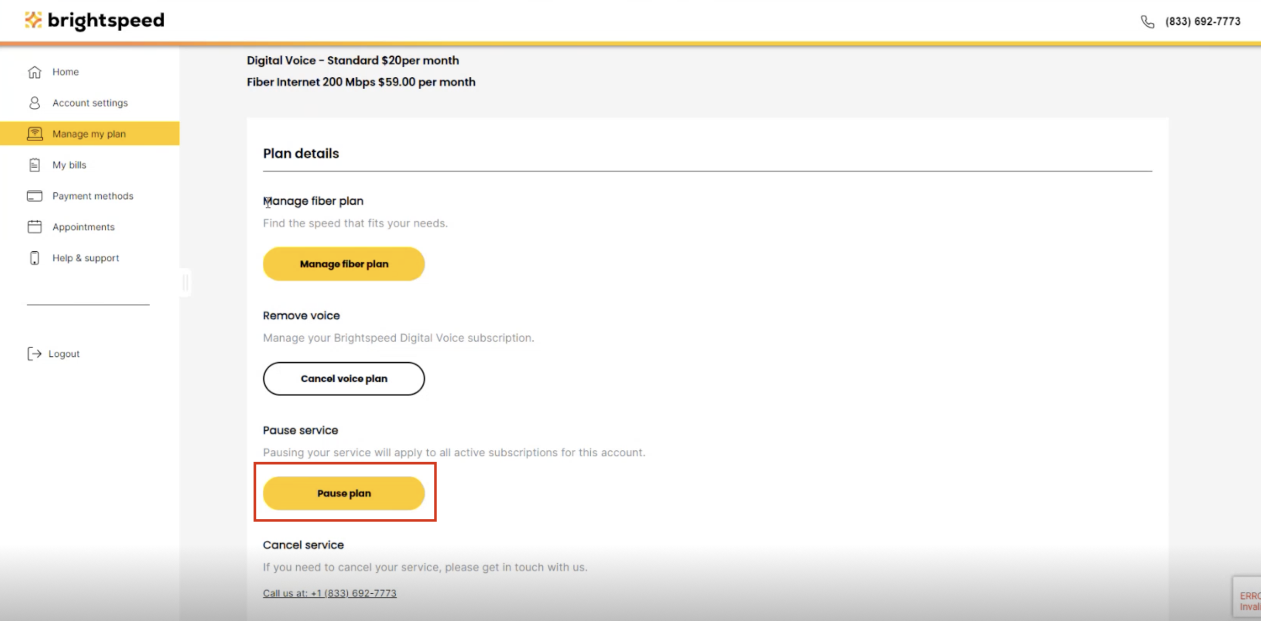
Task: Click the 'Manage fiber plan' section heading text
Action: [x=313, y=201]
